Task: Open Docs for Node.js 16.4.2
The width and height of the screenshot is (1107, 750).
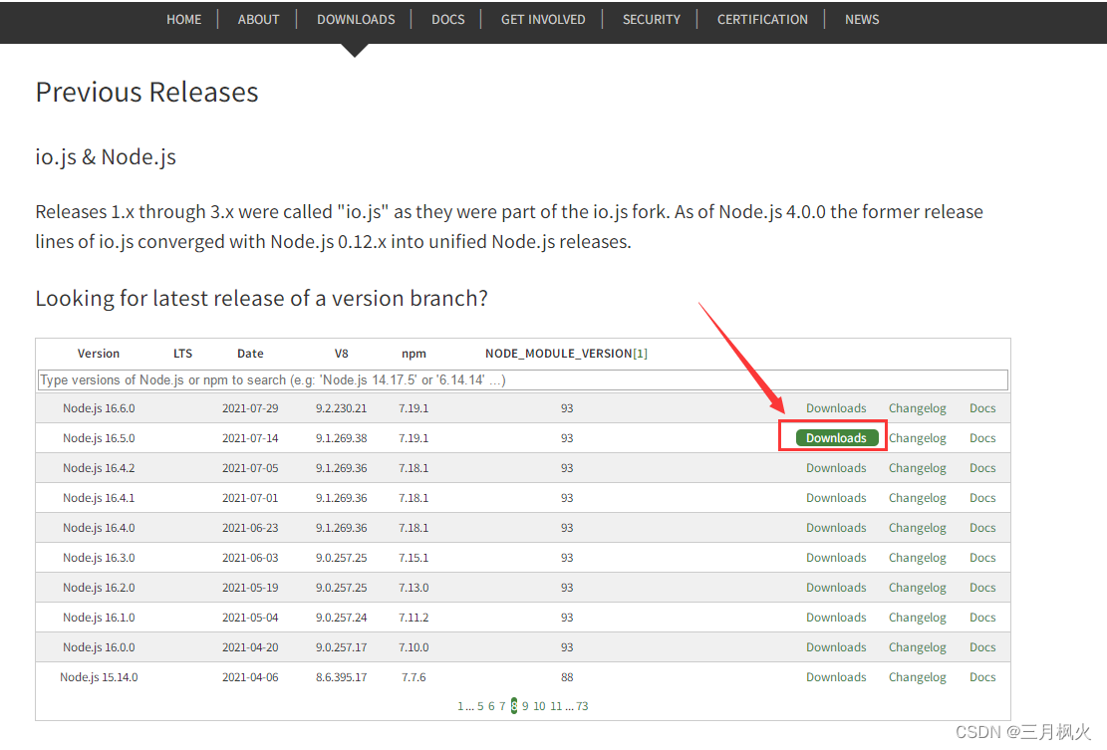Action: coord(982,468)
